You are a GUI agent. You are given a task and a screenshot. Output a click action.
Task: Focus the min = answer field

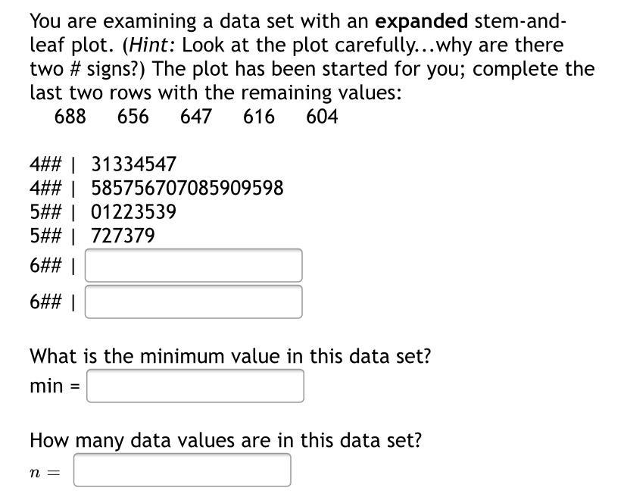click(x=195, y=386)
